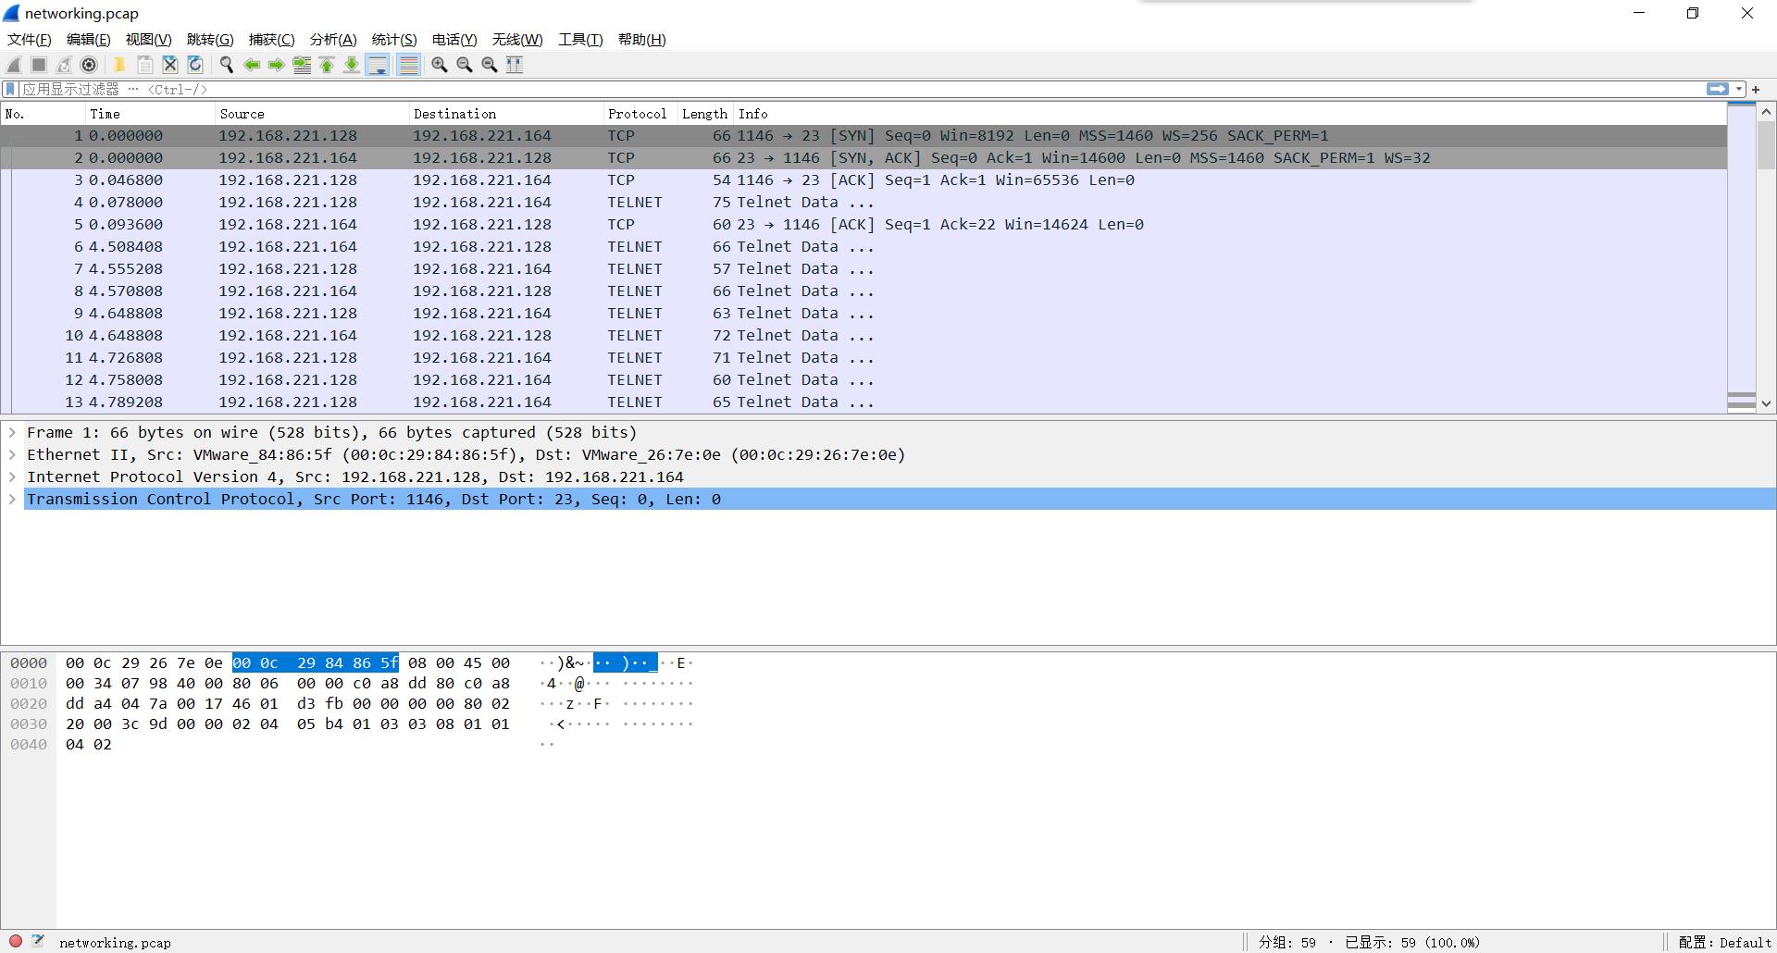Click the save capture file icon
Viewport: 1777px width, 953px height.
click(144, 65)
